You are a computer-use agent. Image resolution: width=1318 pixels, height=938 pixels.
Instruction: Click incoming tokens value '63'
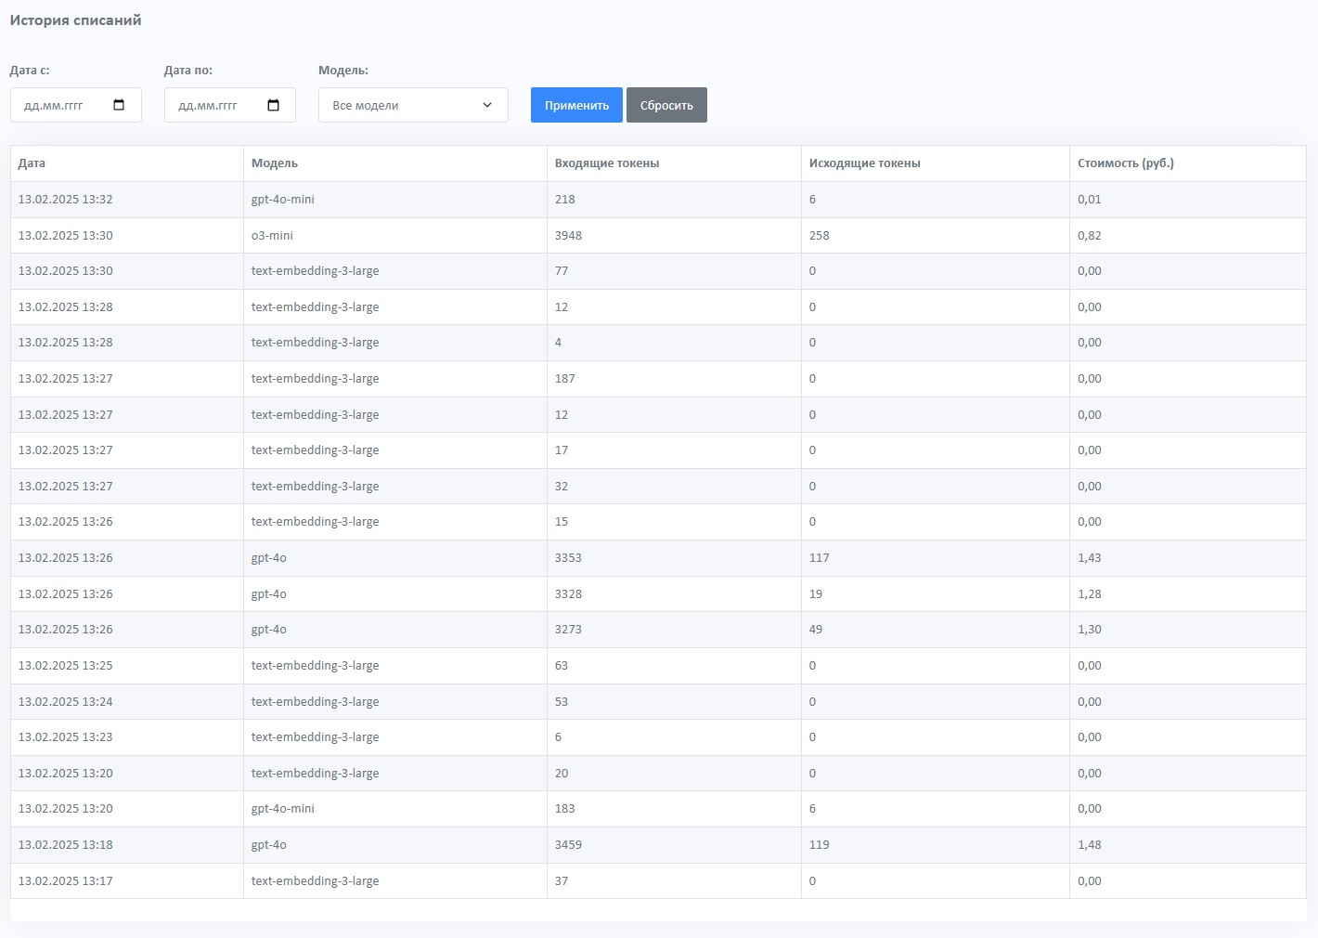tap(562, 666)
